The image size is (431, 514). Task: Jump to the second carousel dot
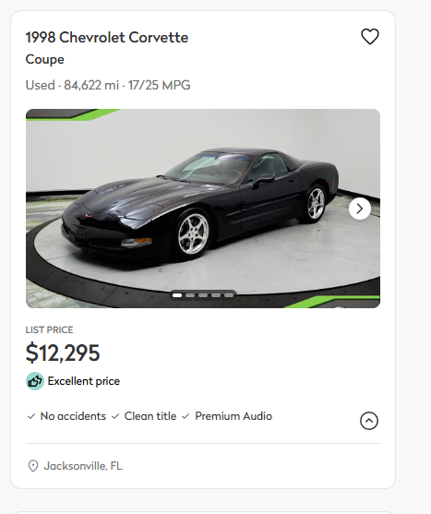coord(190,295)
